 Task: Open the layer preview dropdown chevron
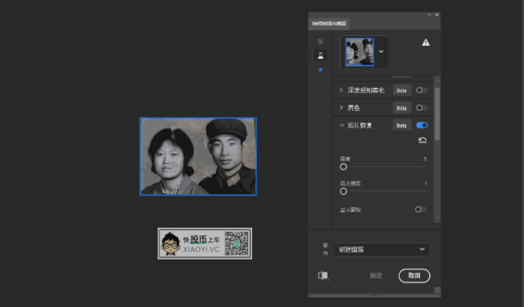click(381, 52)
